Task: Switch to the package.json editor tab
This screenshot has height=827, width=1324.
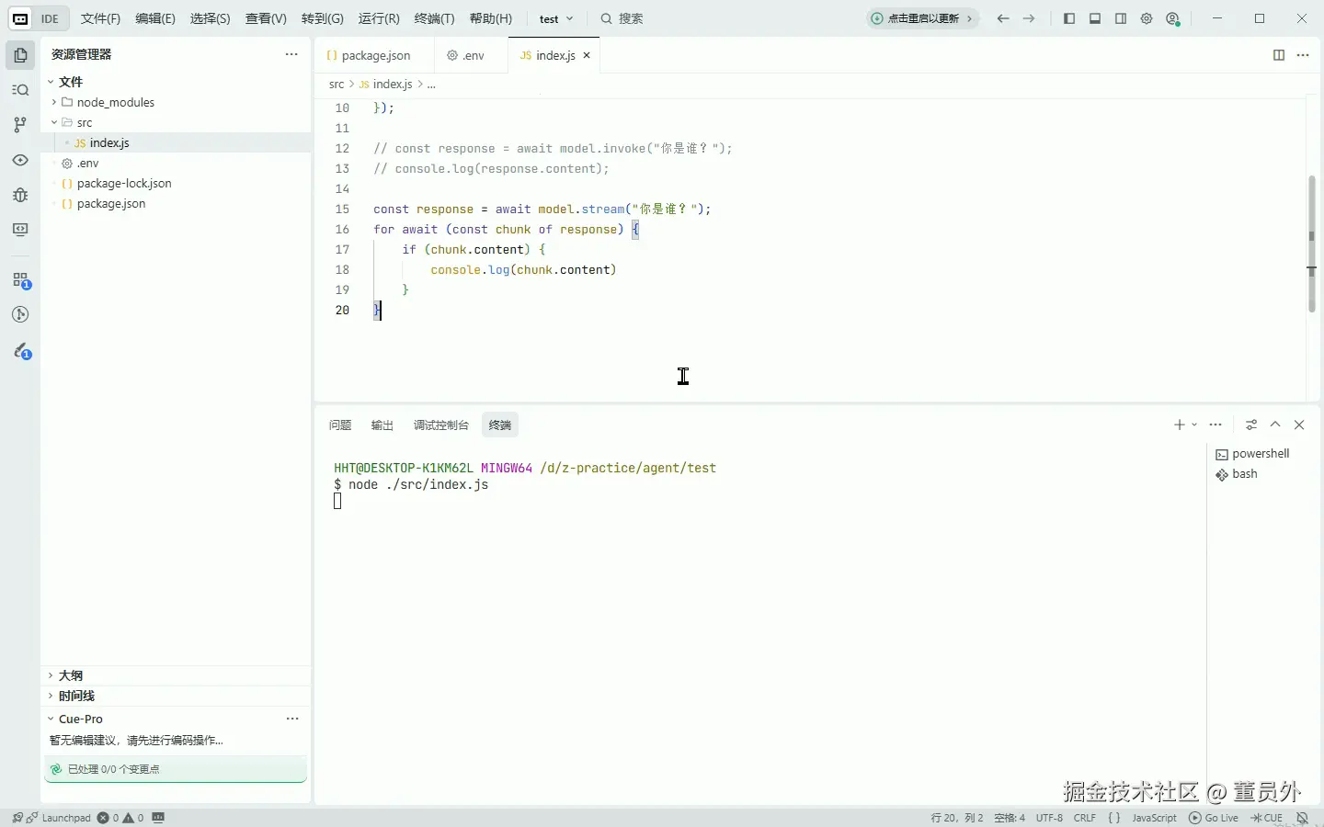Action: tap(375, 55)
